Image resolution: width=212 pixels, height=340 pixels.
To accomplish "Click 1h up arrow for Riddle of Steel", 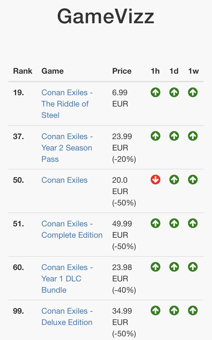I will (x=155, y=92).
